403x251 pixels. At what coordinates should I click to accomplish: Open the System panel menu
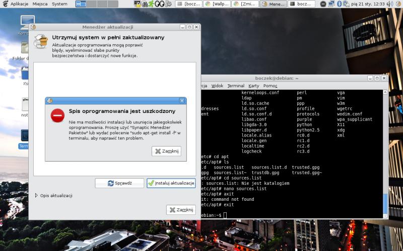click(59, 4)
